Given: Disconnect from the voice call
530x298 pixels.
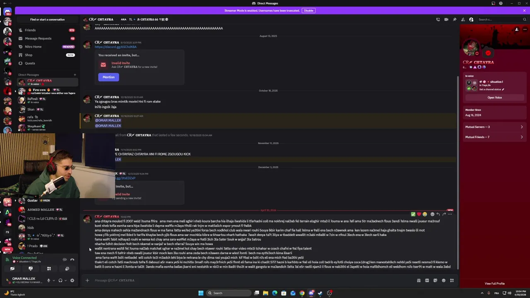Looking at the screenshot, I should pos(72,260).
